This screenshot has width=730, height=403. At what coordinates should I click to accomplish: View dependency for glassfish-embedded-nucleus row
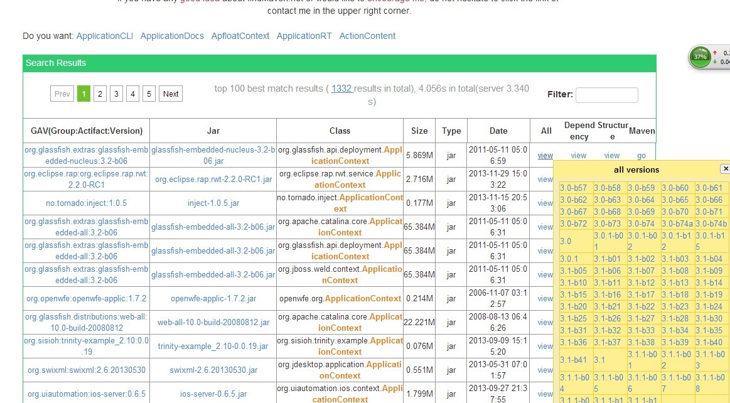coord(578,156)
